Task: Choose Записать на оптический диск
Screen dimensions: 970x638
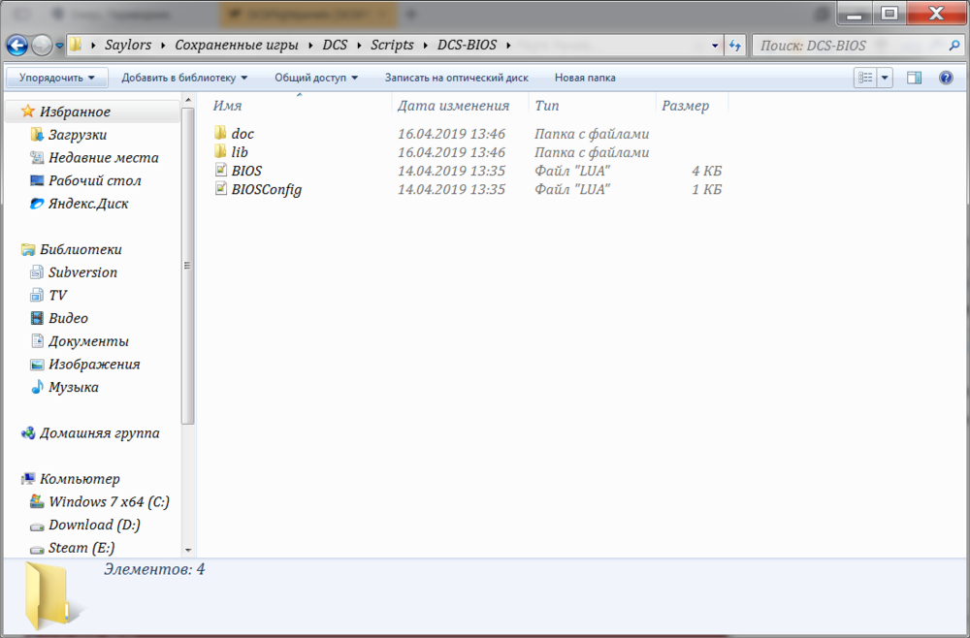Action: click(457, 78)
